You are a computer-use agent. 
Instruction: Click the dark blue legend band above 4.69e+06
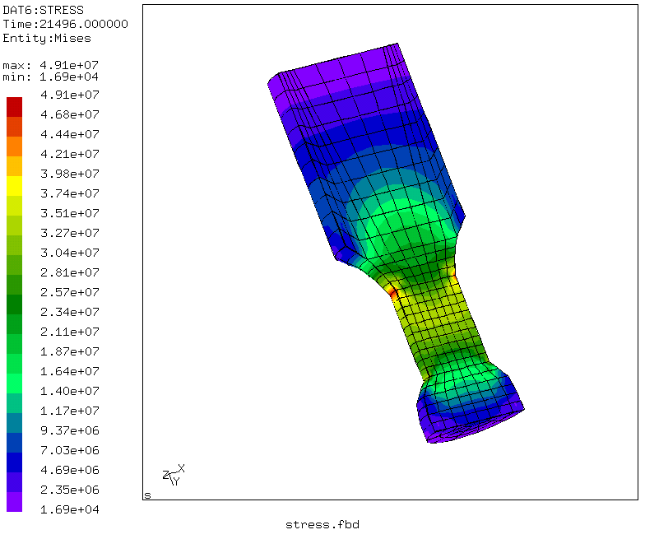pos(15,462)
